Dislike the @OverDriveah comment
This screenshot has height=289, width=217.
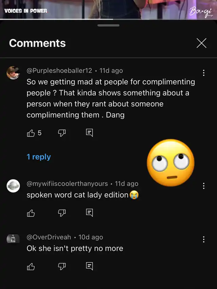[62, 266]
